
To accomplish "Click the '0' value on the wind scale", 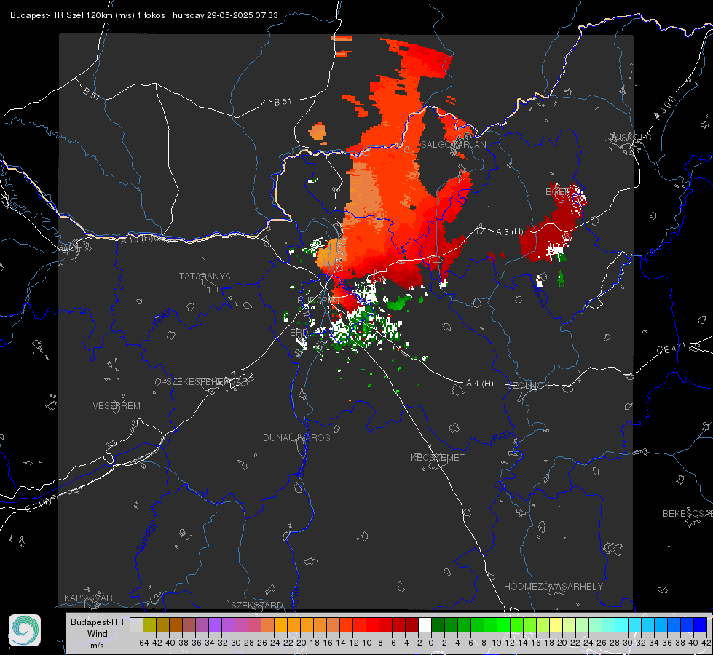I will click(432, 643).
